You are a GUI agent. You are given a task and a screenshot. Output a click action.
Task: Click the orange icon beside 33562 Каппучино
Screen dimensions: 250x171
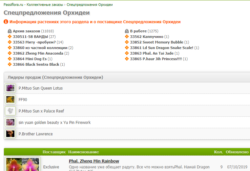127,37
